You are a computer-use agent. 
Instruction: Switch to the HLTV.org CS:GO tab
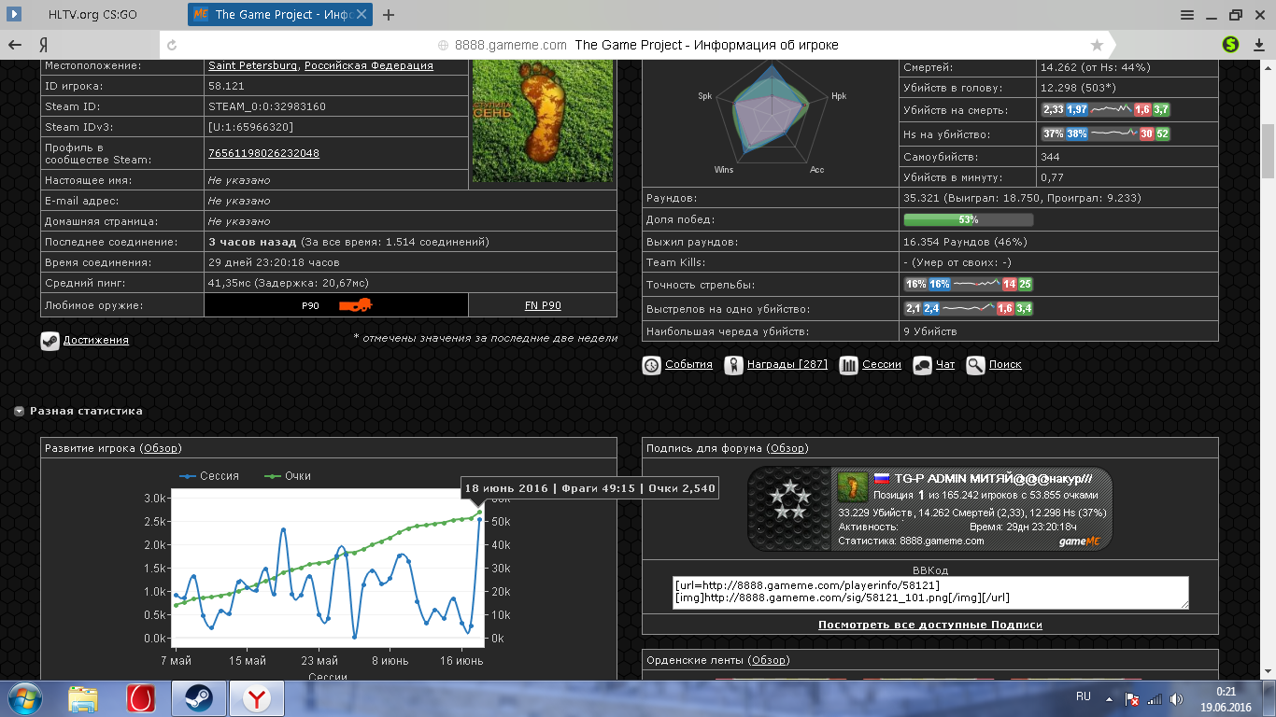coord(91,15)
